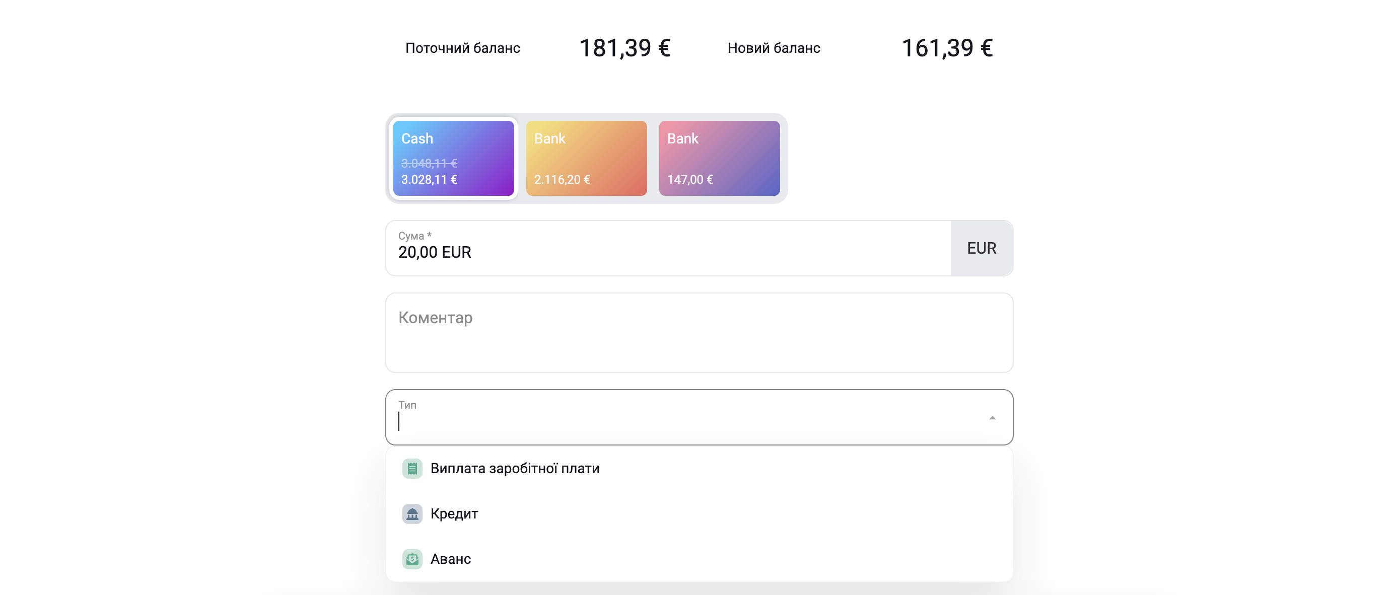
Task: Click the 3.028,11 € Cash balance
Action: point(429,179)
